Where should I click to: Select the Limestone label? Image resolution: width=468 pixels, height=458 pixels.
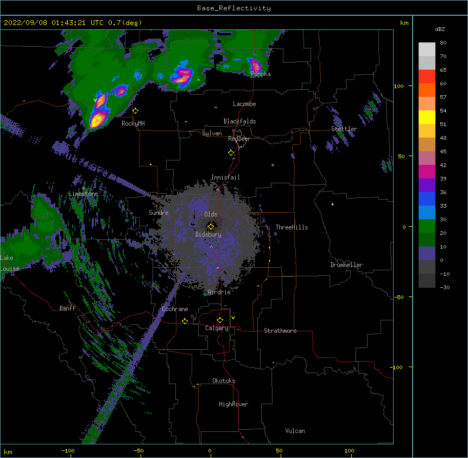tap(83, 194)
